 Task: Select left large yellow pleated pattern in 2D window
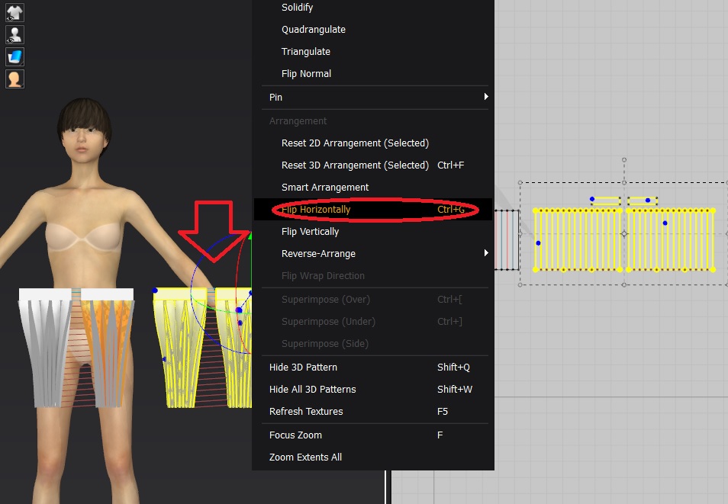578,239
